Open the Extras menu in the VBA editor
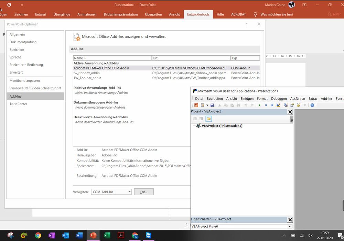 (313, 99)
